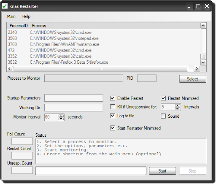The width and height of the screenshot is (216, 184).
Task: Select the notepad.exe process row
Action: click(x=103, y=38)
